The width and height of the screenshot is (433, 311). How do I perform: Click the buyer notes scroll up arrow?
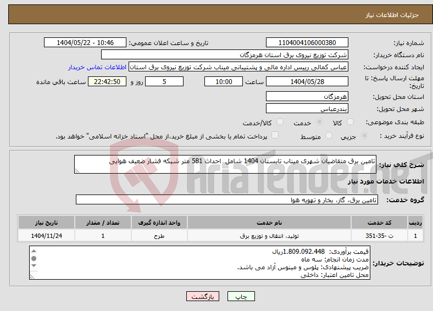point(34,251)
